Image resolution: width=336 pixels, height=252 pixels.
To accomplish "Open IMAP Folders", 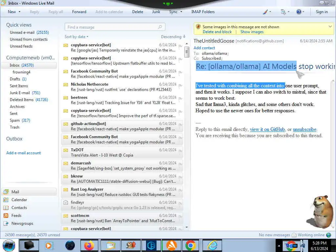I will coord(203,12).
